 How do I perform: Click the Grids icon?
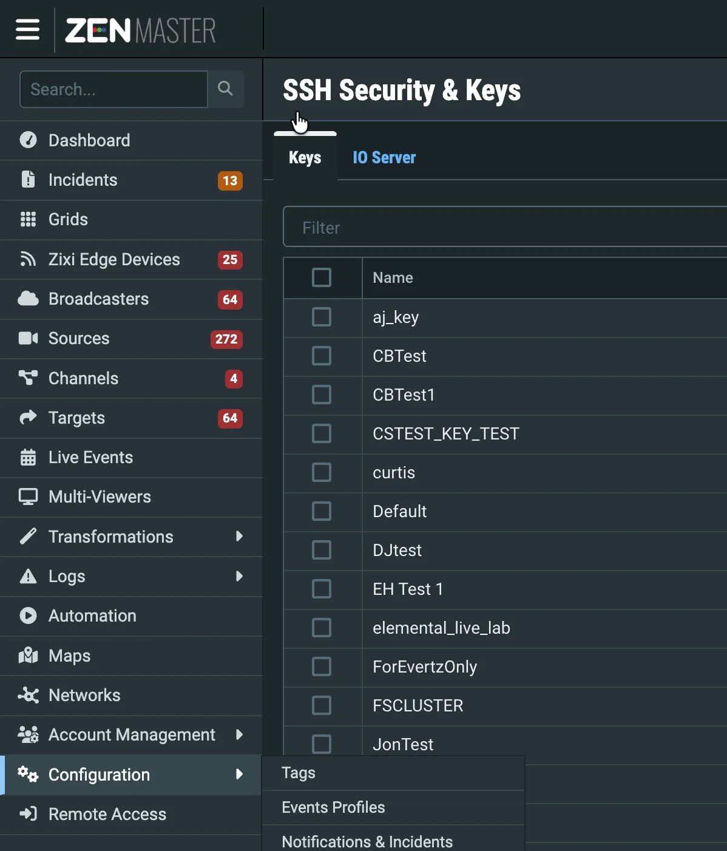click(28, 219)
